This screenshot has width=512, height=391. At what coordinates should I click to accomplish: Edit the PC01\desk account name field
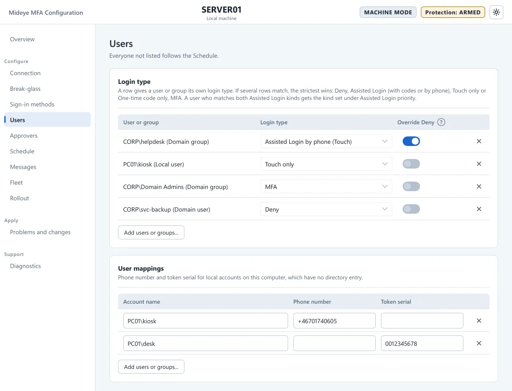pyautogui.click(x=205, y=343)
